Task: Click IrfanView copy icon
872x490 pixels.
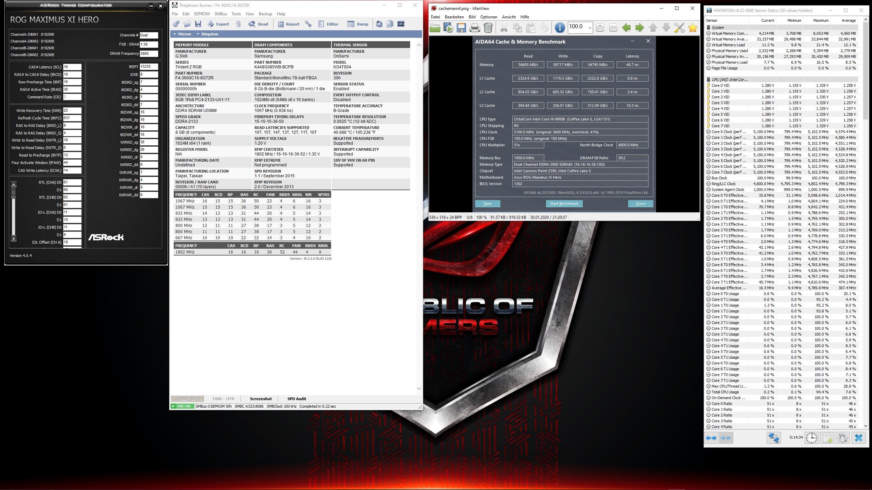Action: click(517, 28)
